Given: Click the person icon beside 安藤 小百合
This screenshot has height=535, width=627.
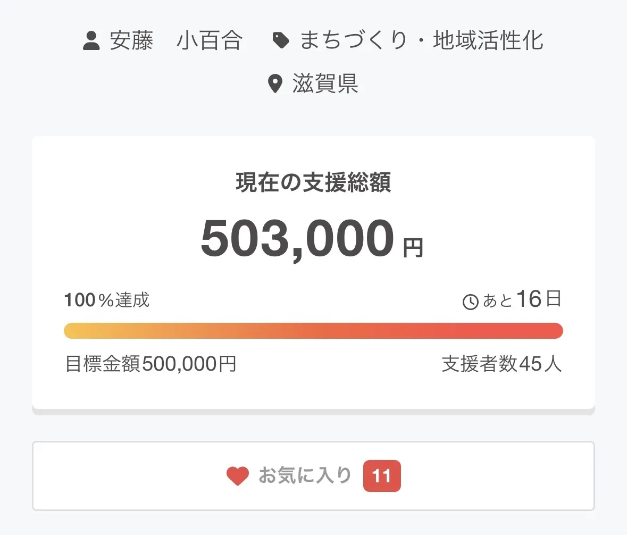Looking at the screenshot, I should point(92,41).
